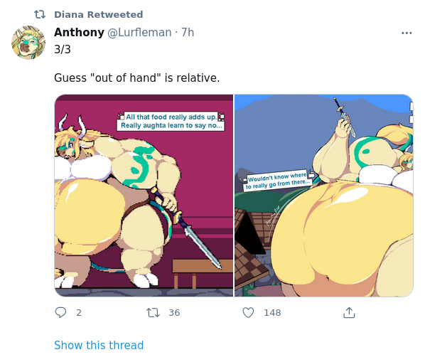Open the share upload icon
Image resolution: width=425 pixels, height=362 pixels.
tap(349, 312)
